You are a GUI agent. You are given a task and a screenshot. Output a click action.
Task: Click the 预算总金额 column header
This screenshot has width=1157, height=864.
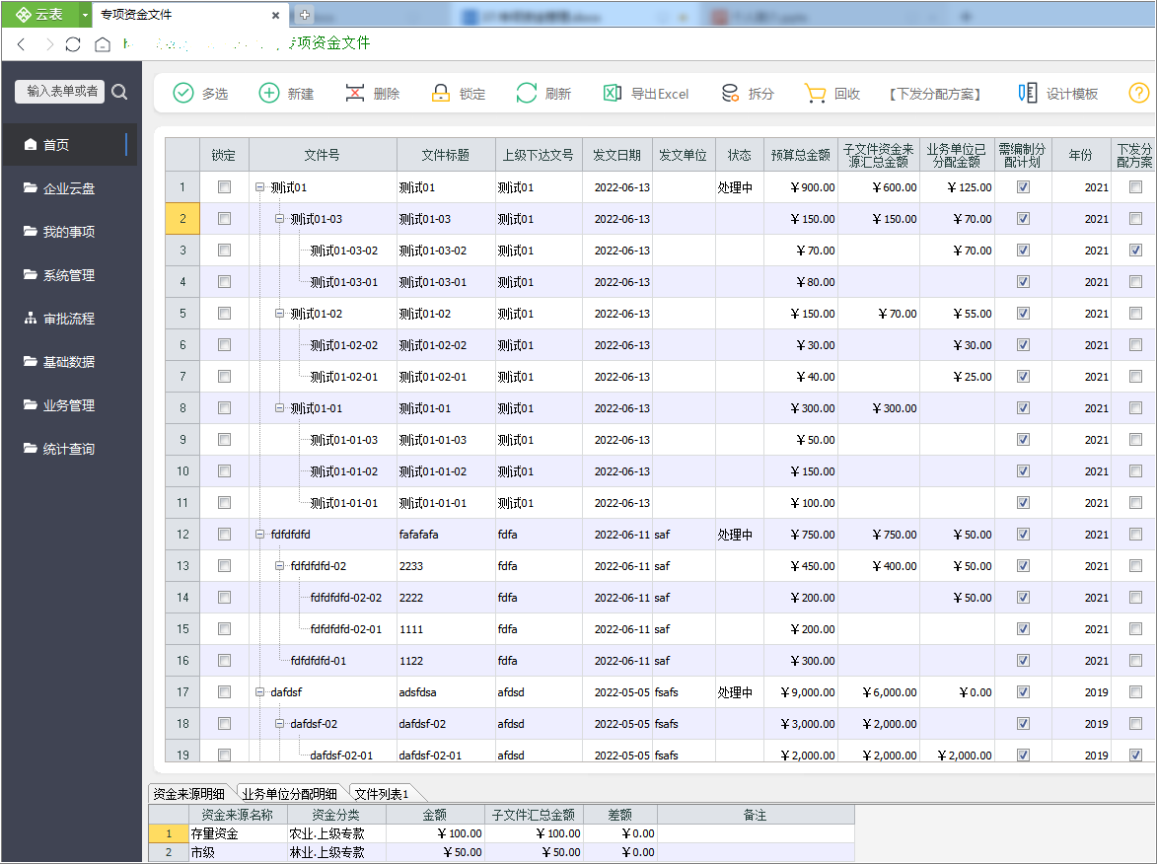[x=801, y=155]
